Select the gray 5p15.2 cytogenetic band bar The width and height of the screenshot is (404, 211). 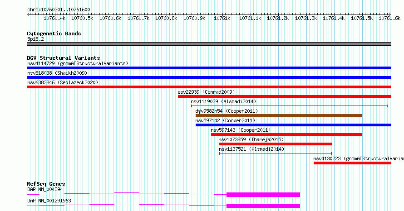[x=209, y=44]
